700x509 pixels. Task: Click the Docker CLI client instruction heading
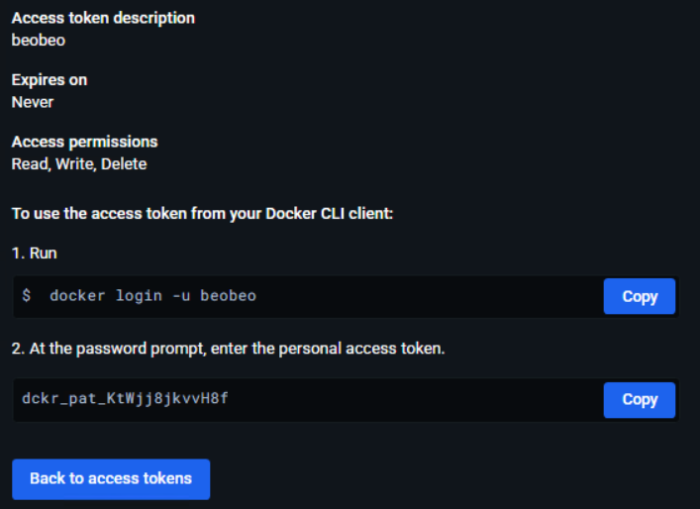[202, 213]
